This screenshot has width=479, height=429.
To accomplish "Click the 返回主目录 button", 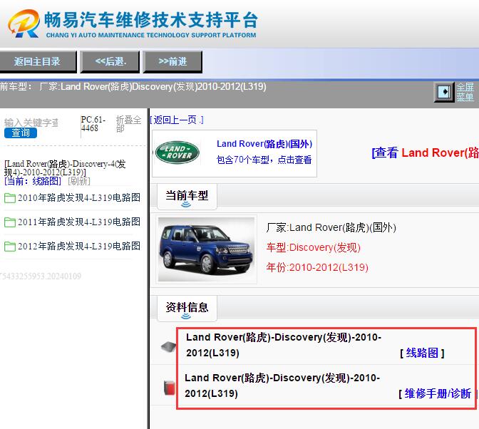I will point(38,62).
